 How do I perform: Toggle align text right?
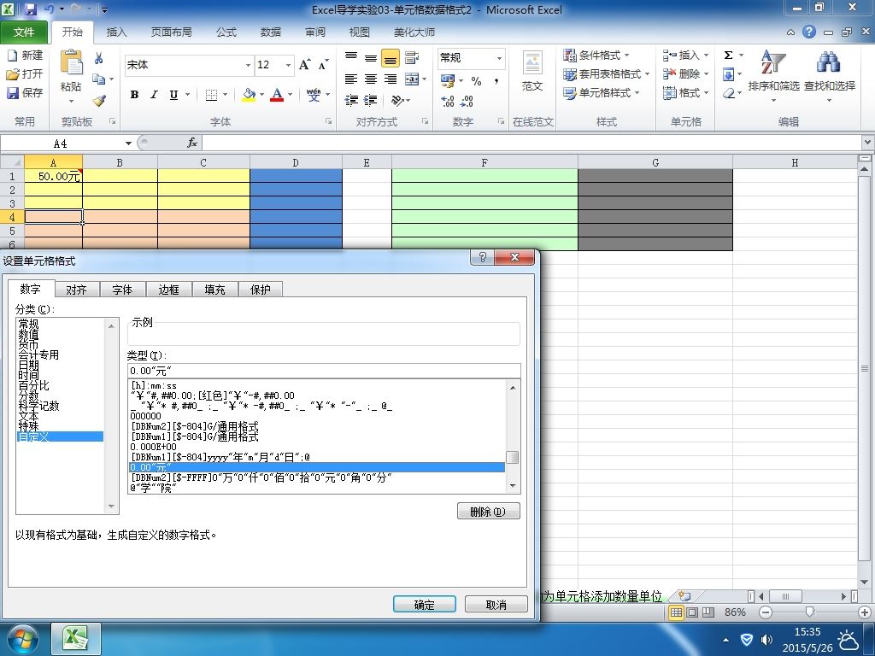(x=390, y=79)
